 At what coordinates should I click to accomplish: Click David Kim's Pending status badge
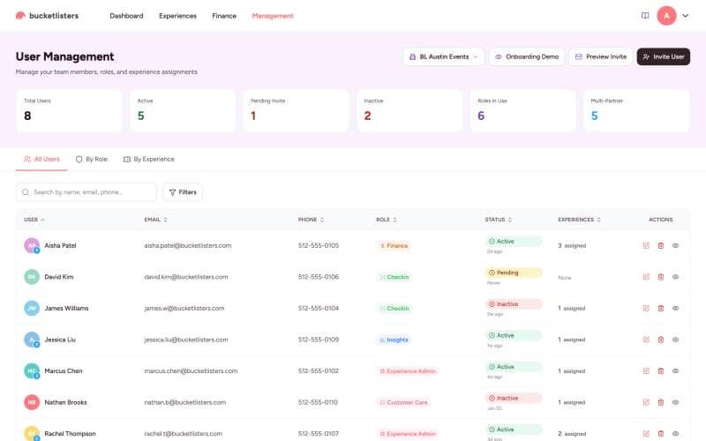coord(514,273)
